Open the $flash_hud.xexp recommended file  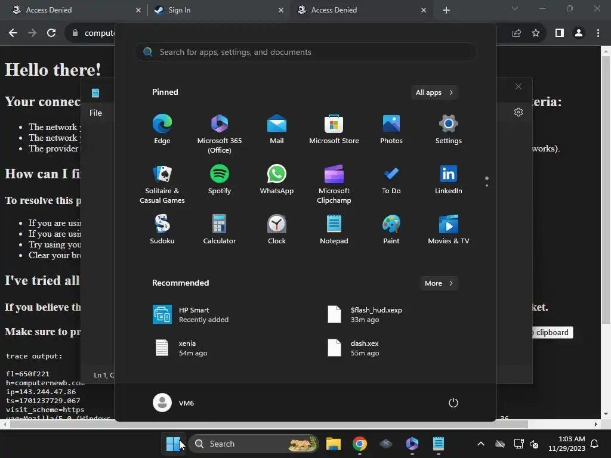click(x=365, y=315)
